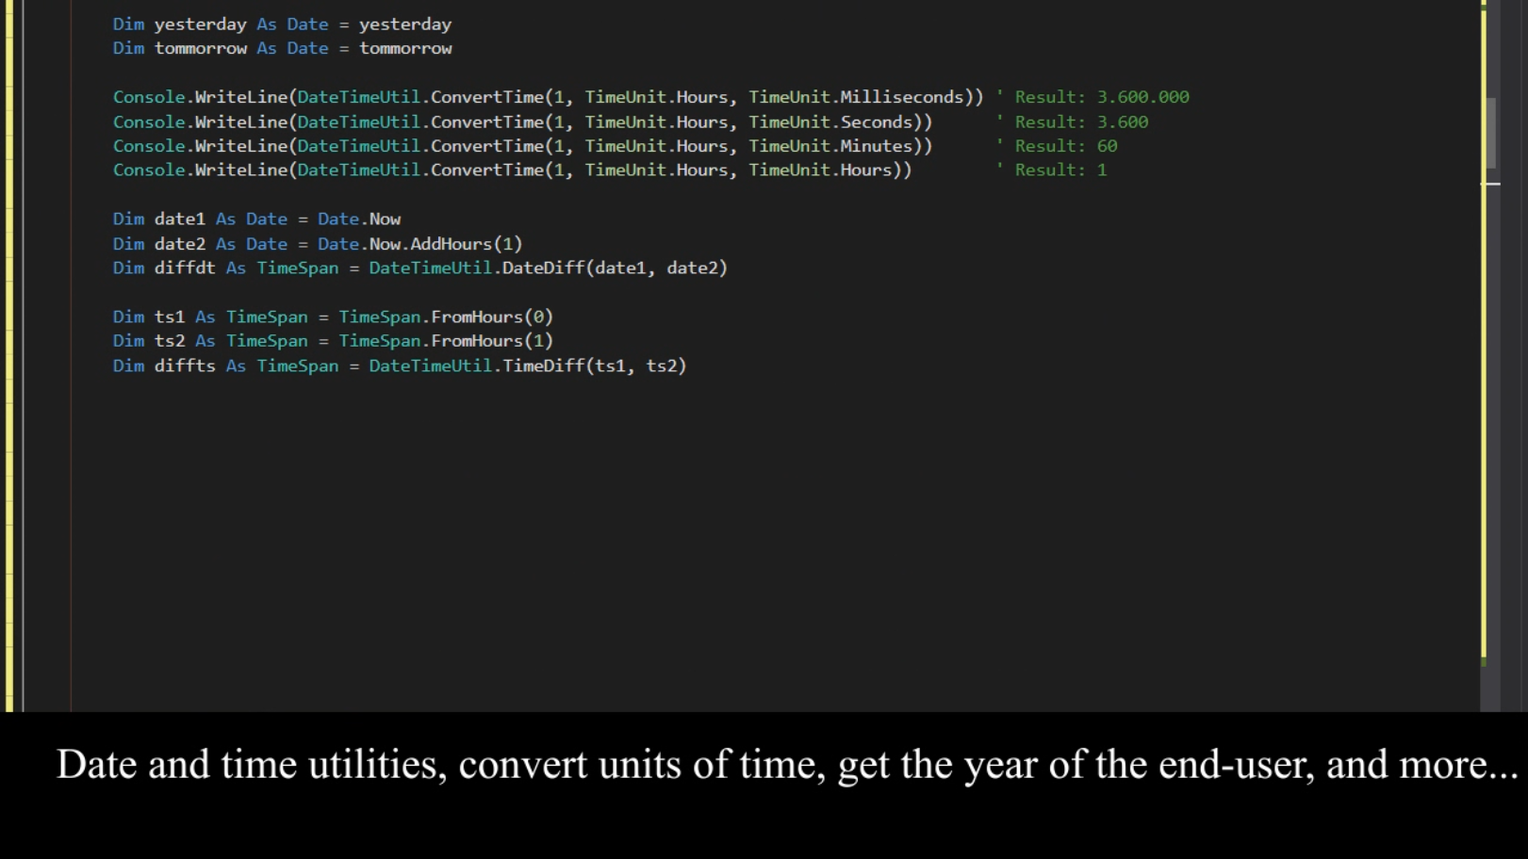Click the date1 variable declaration
Screen dimensions: 1528x859
tap(179, 219)
